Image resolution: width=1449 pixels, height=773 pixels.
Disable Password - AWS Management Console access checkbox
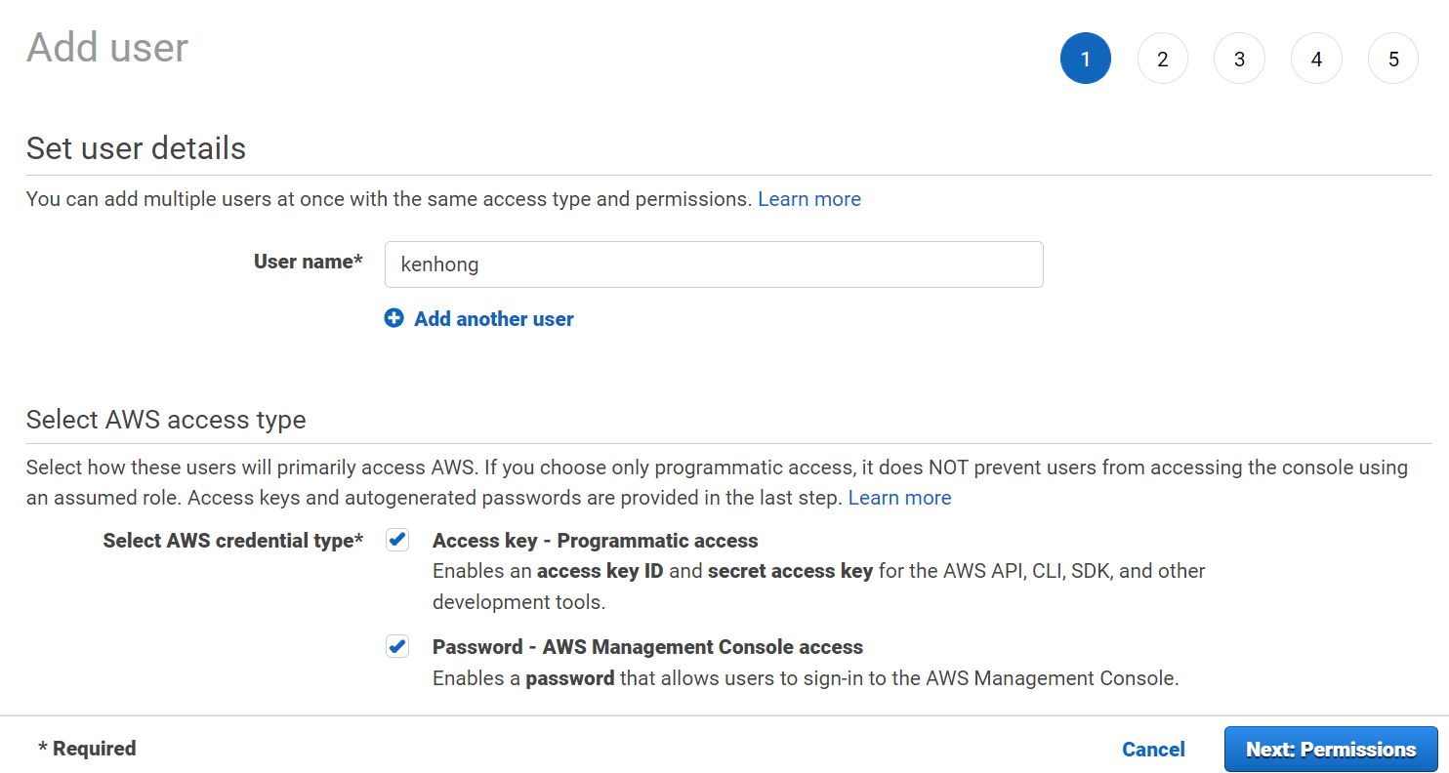397,646
